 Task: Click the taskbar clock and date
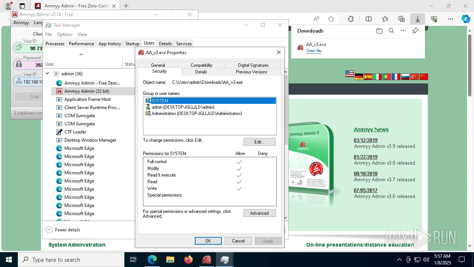click(442, 260)
